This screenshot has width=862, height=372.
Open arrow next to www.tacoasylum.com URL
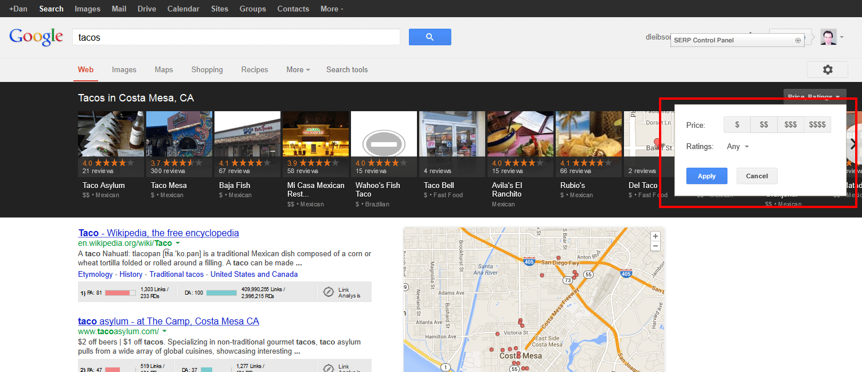(165, 331)
